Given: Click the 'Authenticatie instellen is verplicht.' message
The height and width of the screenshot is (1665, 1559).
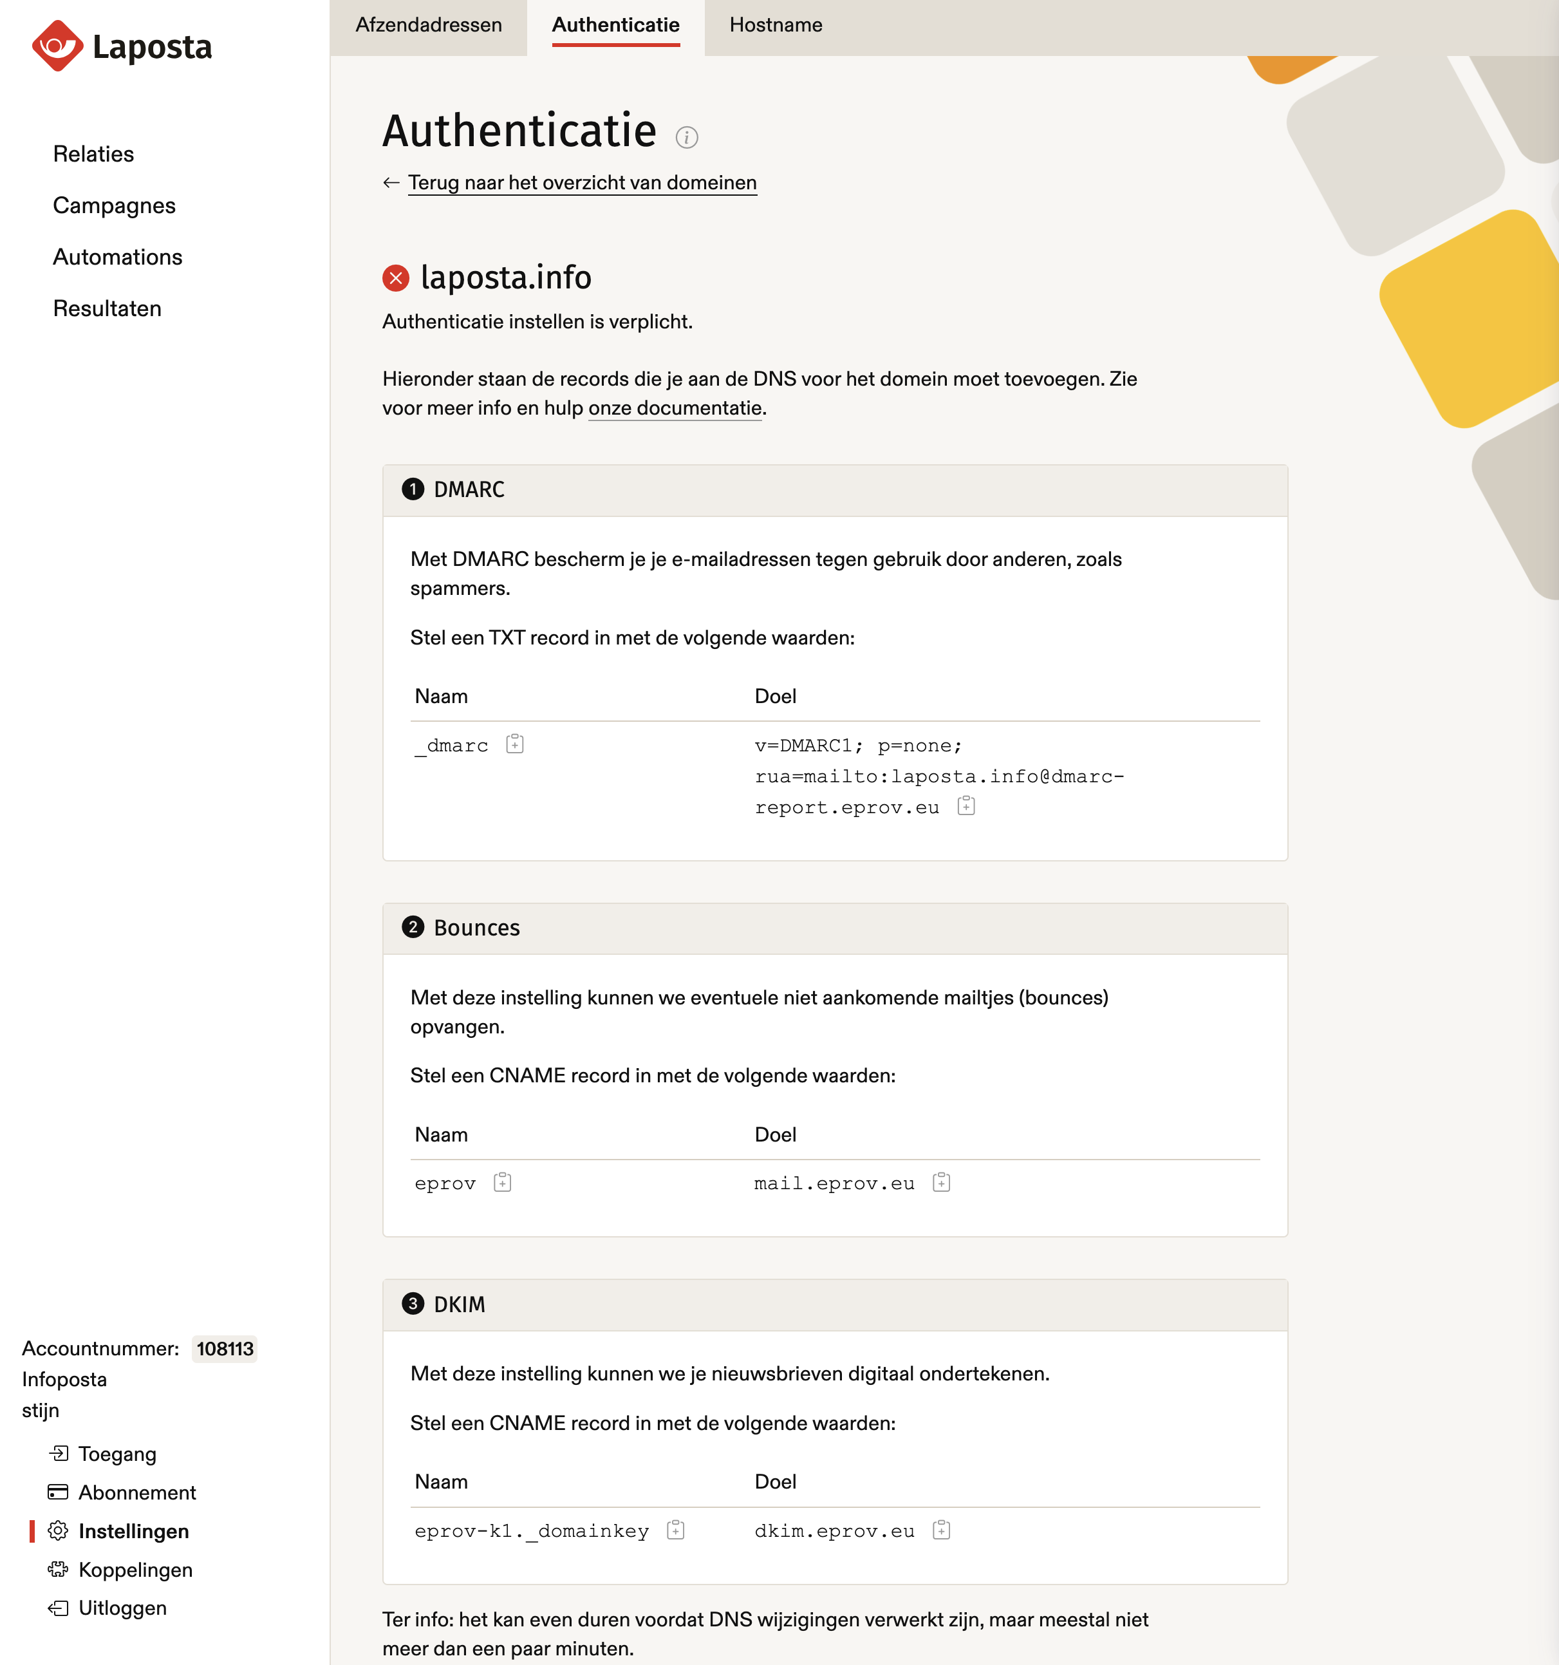Looking at the screenshot, I should (x=537, y=322).
